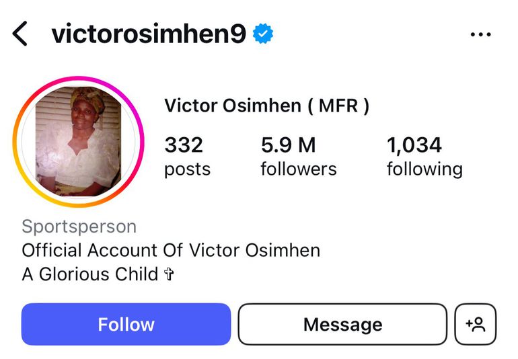Open the Message button
518x359 pixels.
click(x=342, y=325)
